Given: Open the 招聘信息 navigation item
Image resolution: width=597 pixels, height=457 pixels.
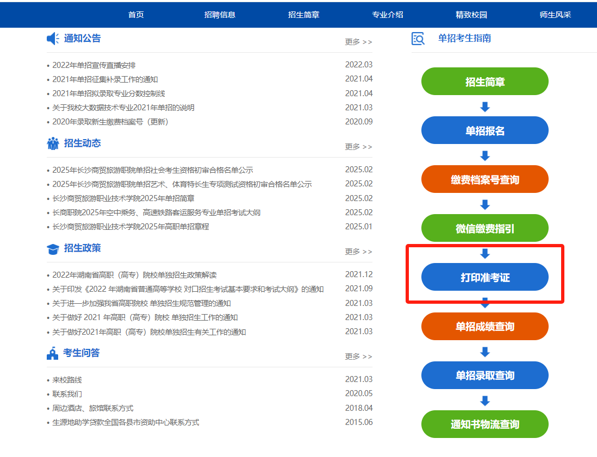Looking at the screenshot, I should click(x=220, y=15).
